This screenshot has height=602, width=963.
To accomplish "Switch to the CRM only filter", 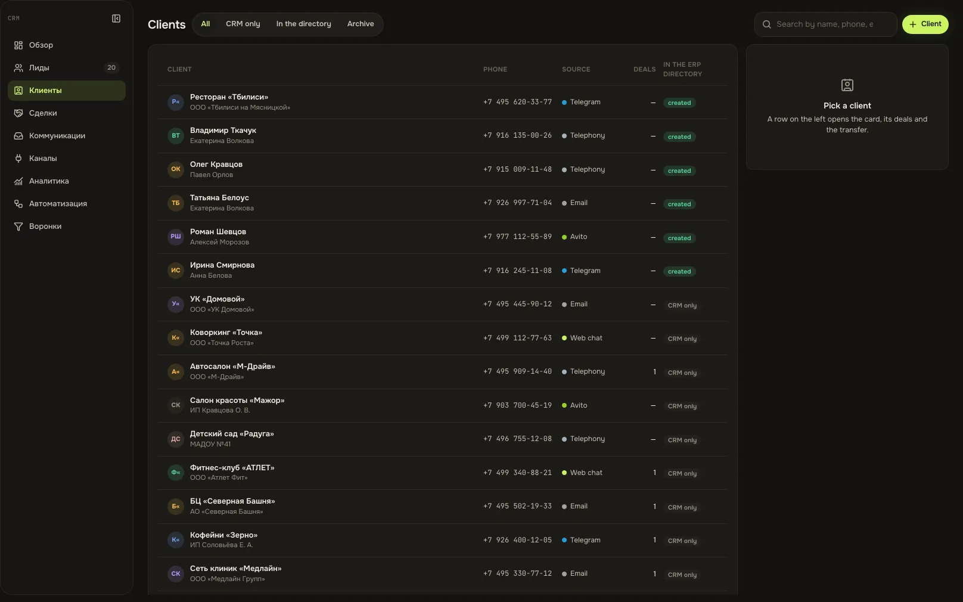I will [243, 24].
